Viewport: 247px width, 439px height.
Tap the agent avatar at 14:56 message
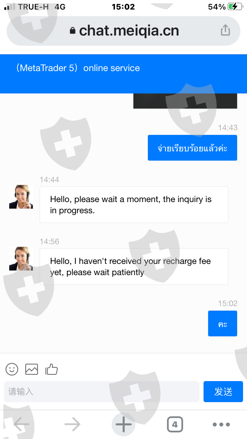click(x=21, y=259)
